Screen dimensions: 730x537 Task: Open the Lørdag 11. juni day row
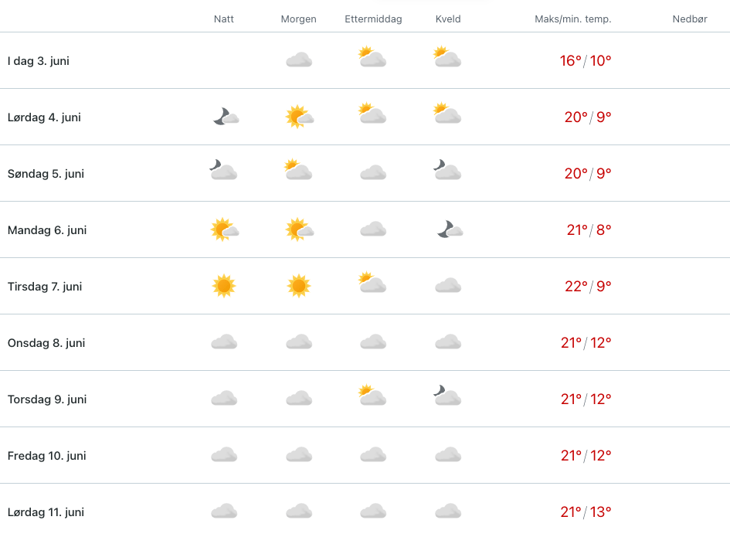point(46,512)
